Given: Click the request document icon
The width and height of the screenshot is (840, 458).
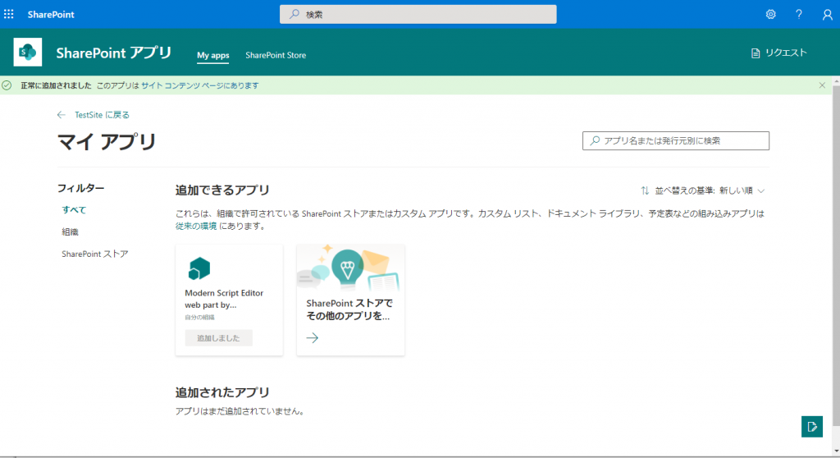Looking at the screenshot, I should (x=756, y=53).
